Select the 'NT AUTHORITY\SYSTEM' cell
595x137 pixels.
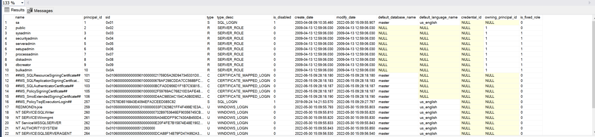(x=48, y=128)
